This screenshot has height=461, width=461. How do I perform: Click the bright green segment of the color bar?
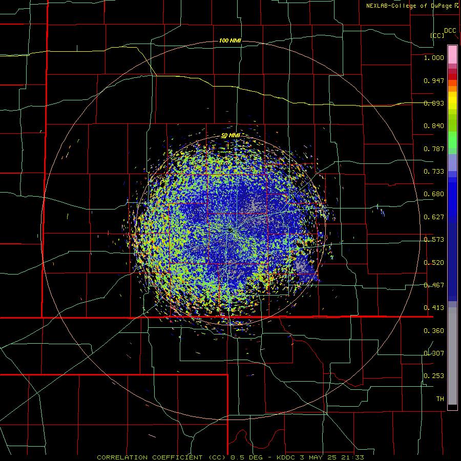pos(452,140)
